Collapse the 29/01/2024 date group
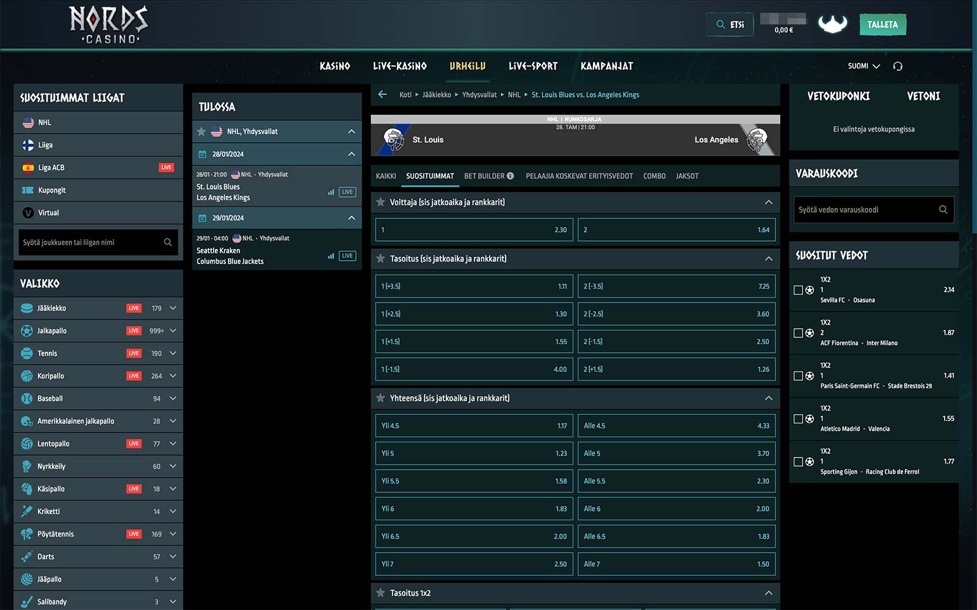Screen dimensions: 977x610 [352, 218]
